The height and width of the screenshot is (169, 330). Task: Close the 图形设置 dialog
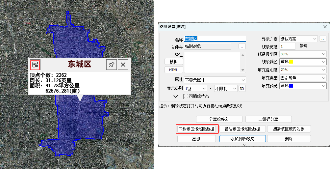[325, 27]
